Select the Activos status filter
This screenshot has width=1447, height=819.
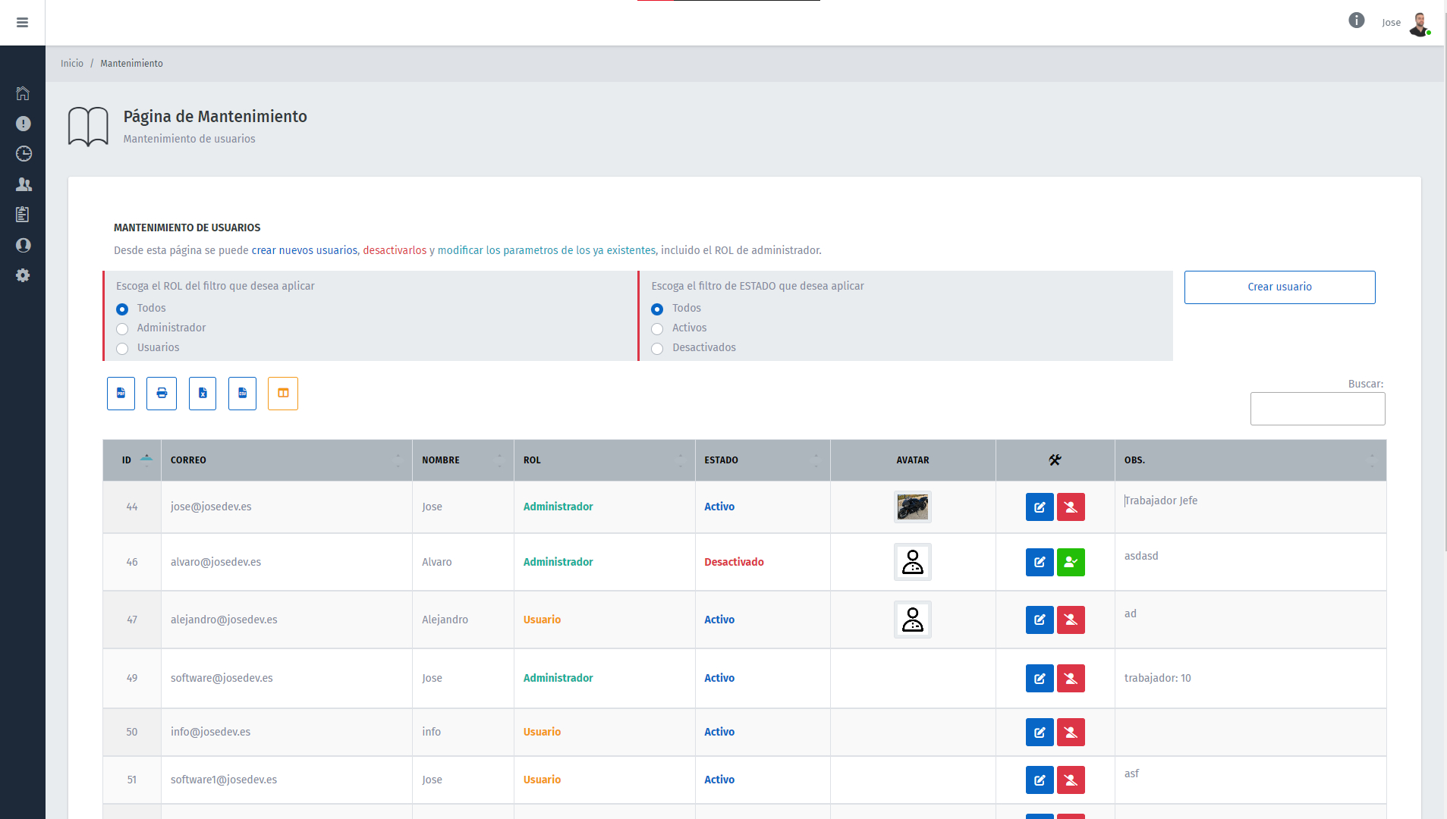click(x=657, y=329)
